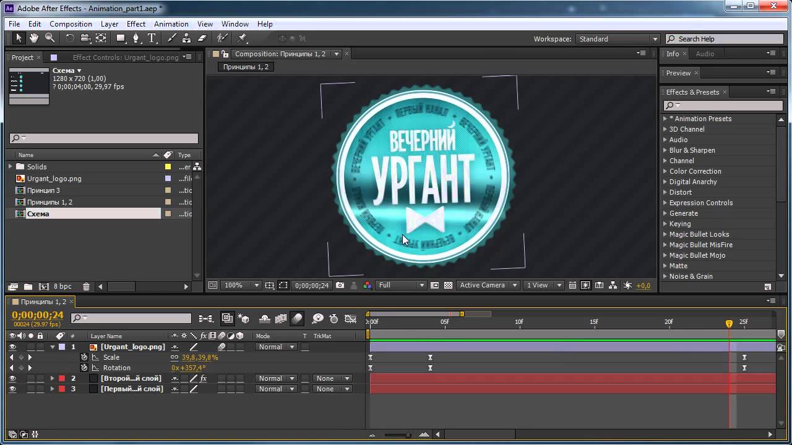Select the Hand tool
This screenshot has height=445, width=792.
pyautogui.click(x=34, y=38)
